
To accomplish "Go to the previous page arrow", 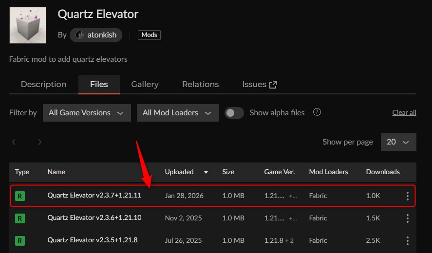I will click(x=14, y=142).
